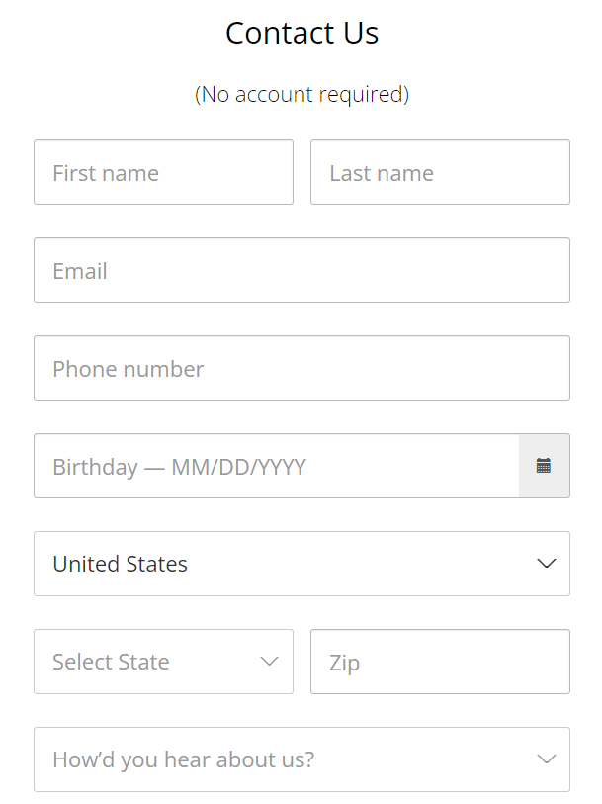Click the (No account required) subtitle text
This screenshot has width=602, height=804.
click(301, 94)
